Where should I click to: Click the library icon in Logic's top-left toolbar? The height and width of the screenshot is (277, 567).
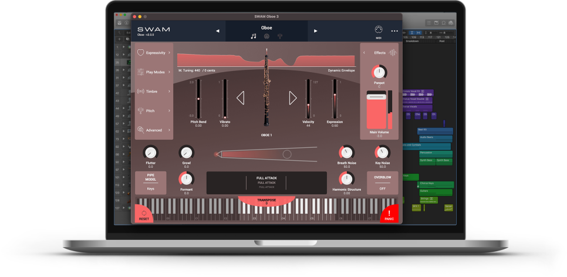(x=118, y=23)
